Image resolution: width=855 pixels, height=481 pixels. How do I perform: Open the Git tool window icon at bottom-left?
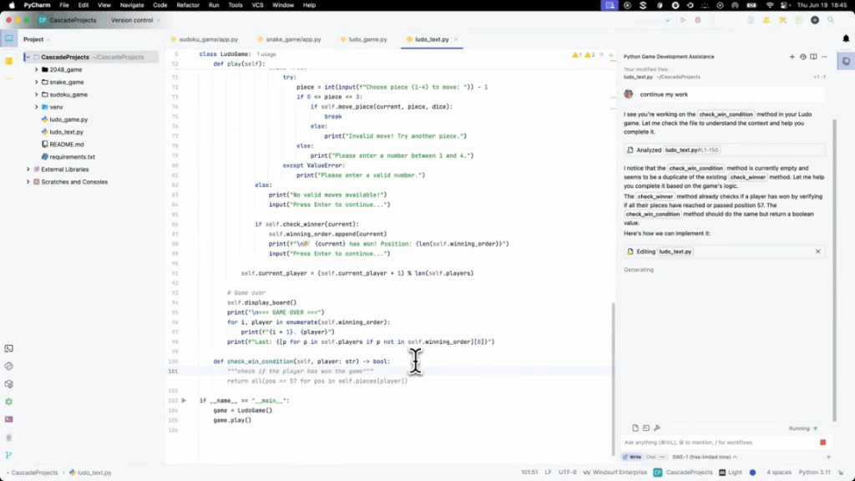click(8, 455)
